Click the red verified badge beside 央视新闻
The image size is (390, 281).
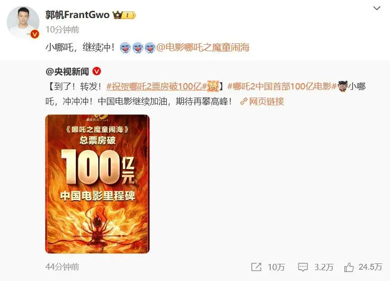coord(97,71)
